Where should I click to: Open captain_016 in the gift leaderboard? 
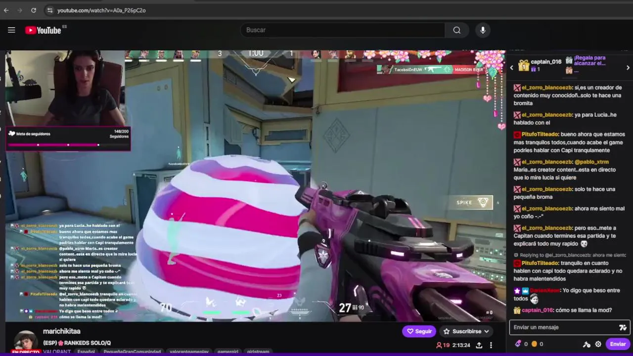(546, 62)
